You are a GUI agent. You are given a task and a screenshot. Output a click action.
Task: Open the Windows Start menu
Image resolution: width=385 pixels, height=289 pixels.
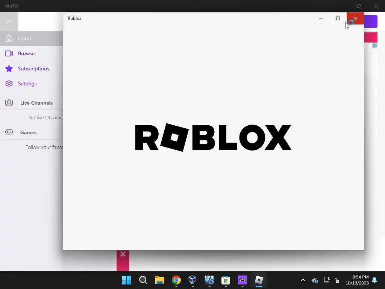coord(126,280)
